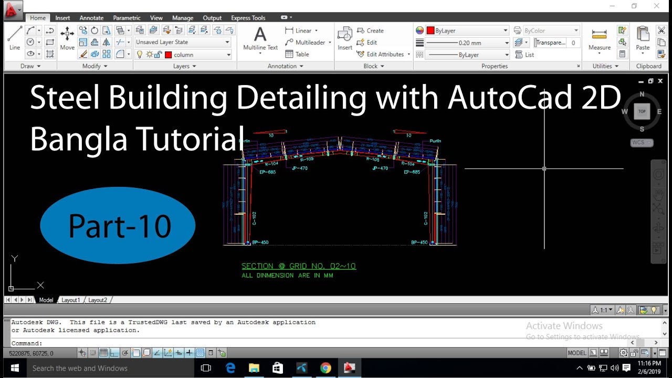The image size is (672, 378).
Task: Activate the Rectangular Array tool
Action: pyautogui.click(x=107, y=54)
